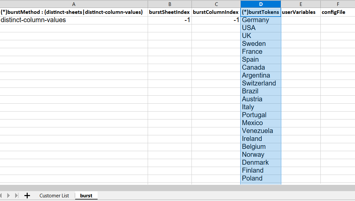Select the Austria cell
The width and height of the screenshot is (355, 201).
(261, 99)
